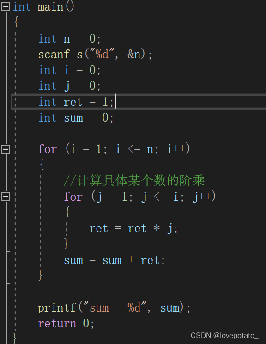266x344 pixels.
Task: Click '&n' argument in scanf_s
Action: point(134,55)
